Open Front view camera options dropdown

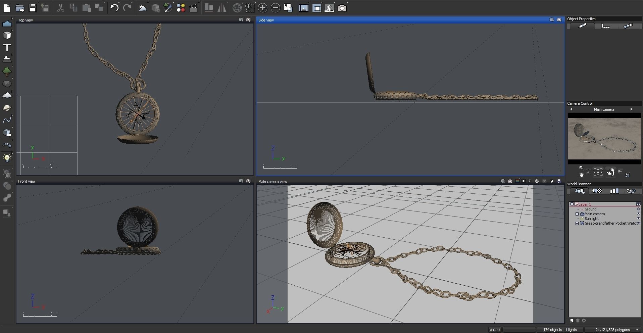click(x=248, y=181)
